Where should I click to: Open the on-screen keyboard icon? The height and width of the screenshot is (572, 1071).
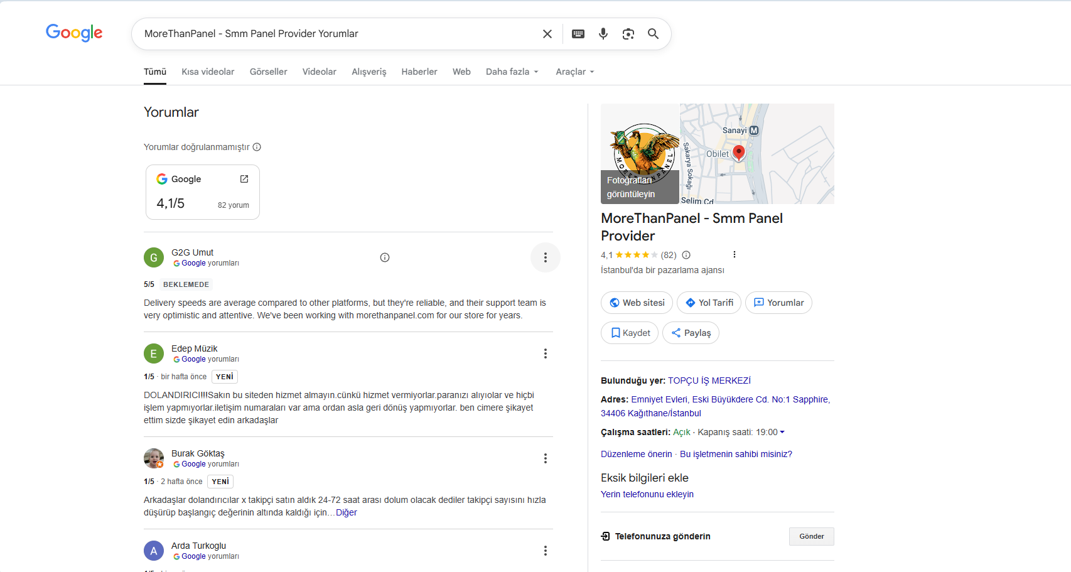pos(578,34)
